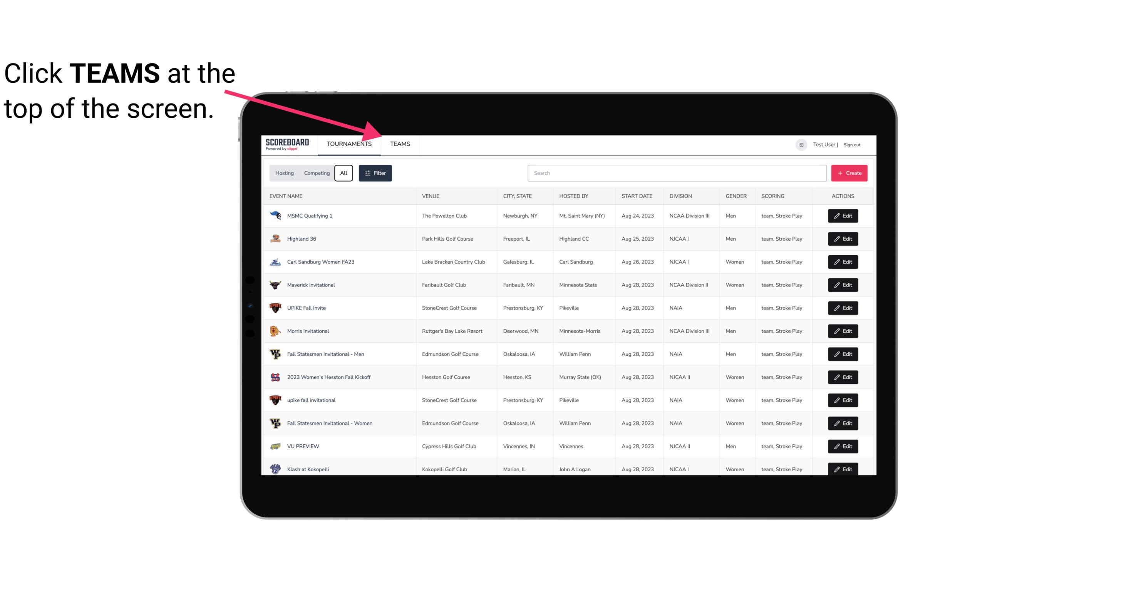
Task: Click the Create button
Action: click(x=849, y=173)
